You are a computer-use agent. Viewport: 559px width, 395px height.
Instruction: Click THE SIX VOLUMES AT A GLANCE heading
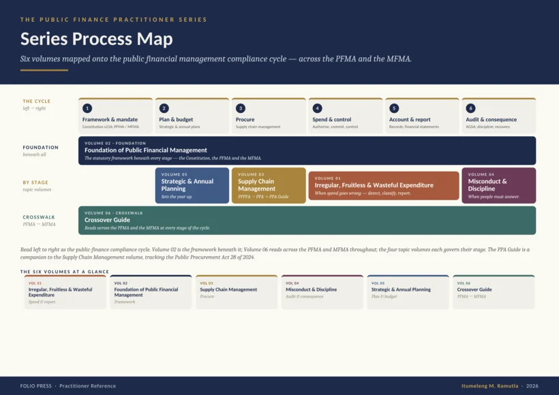[65, 272]
